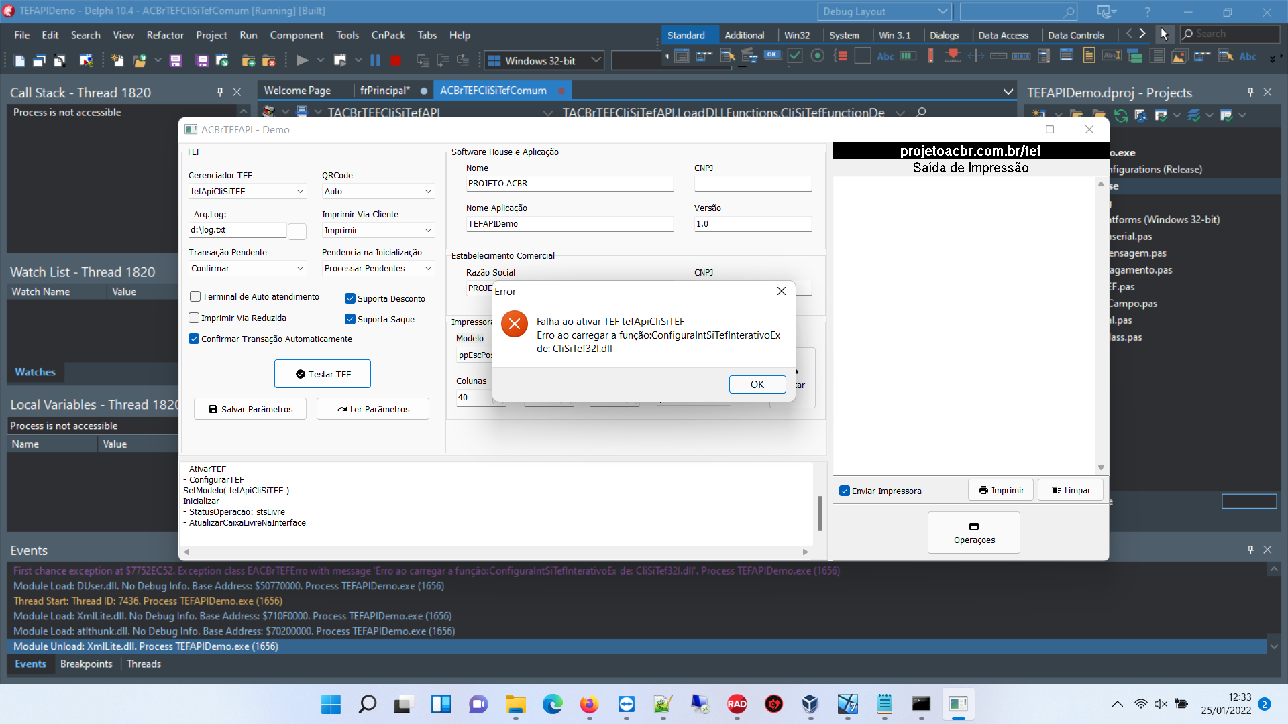Click the Run Until Return icon
Screen dimensions: 1288x724
pyautogui.click(x=463, y=60)
